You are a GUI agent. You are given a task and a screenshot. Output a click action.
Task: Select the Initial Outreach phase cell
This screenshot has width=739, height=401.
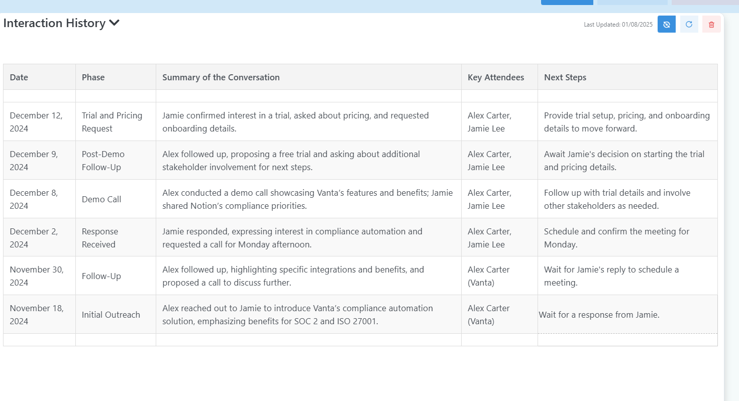(111, 315)
